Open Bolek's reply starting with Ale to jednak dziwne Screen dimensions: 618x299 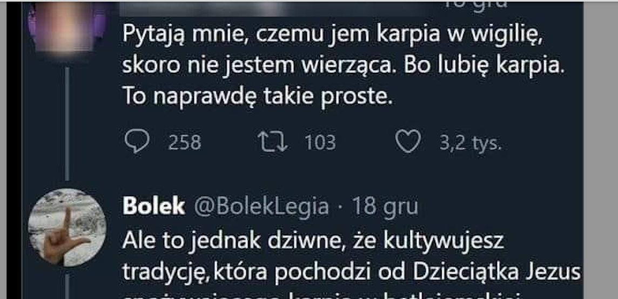pos(313,241)
